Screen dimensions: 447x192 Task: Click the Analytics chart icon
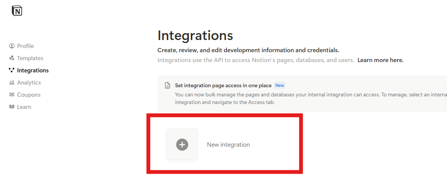point(12,82)
